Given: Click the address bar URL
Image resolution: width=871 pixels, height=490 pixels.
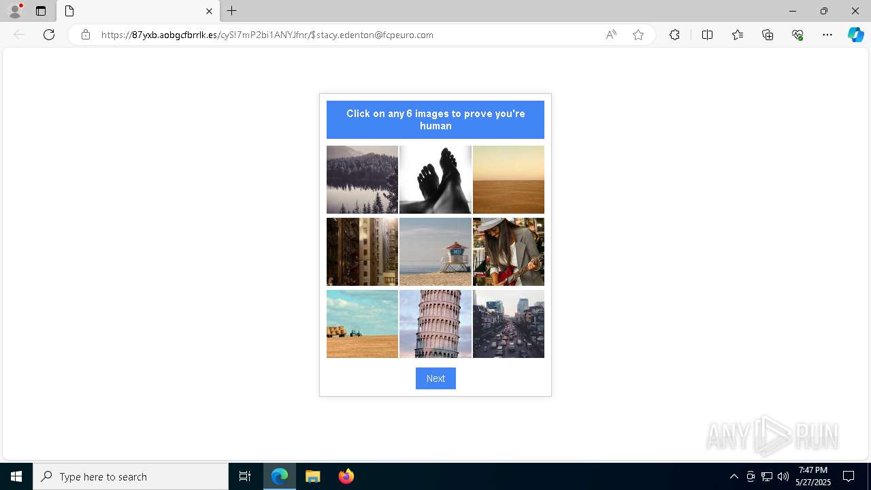Looking at the screenshot, I should tap(267, 35).
